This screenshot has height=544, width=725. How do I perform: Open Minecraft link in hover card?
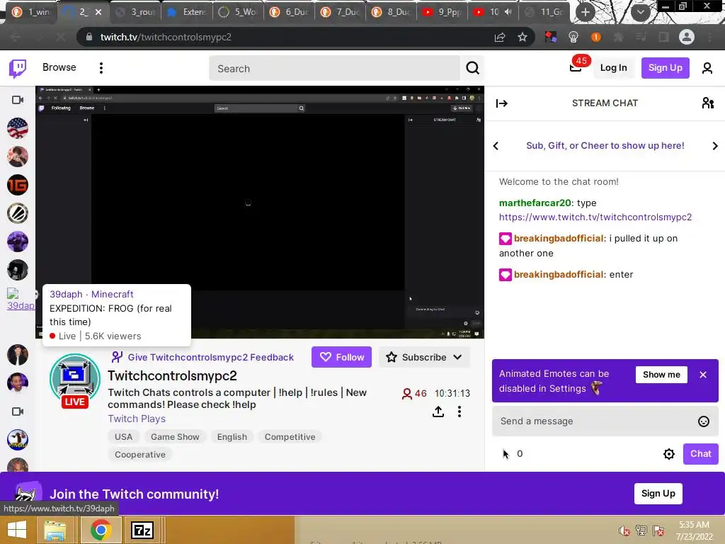[x=113, y=294]
